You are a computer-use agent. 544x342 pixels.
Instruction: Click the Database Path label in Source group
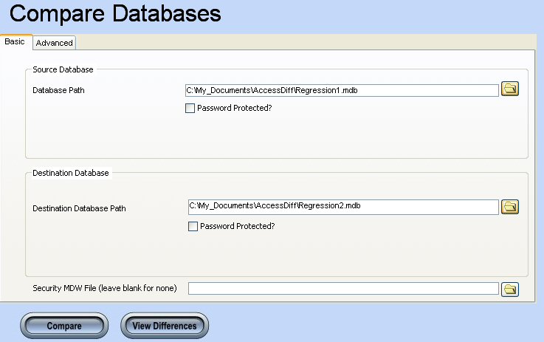pos(61,90)
